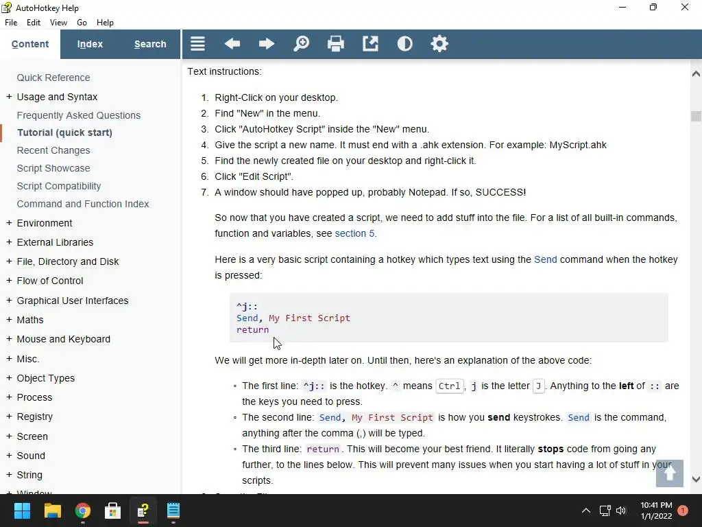The width and height of the screenshot is (702, 527).
Task: Select the Screen tree item
Action: pos(32,436)
